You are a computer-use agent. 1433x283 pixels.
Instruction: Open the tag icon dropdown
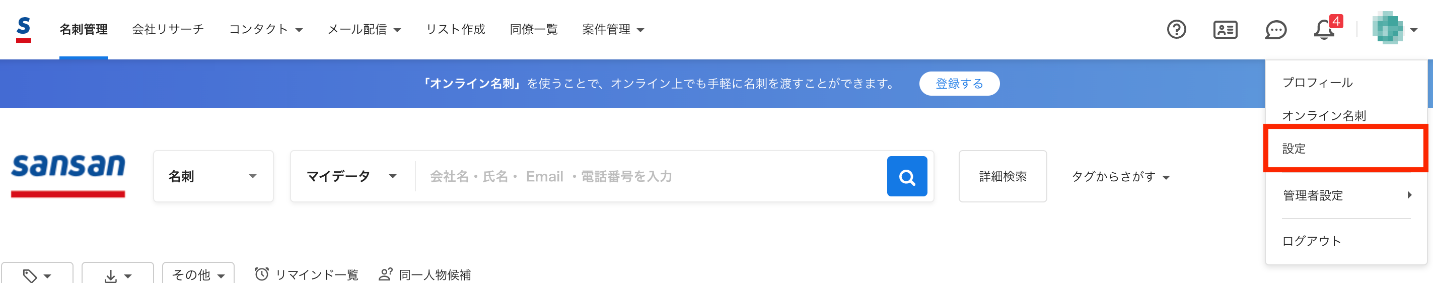point(37,275)
